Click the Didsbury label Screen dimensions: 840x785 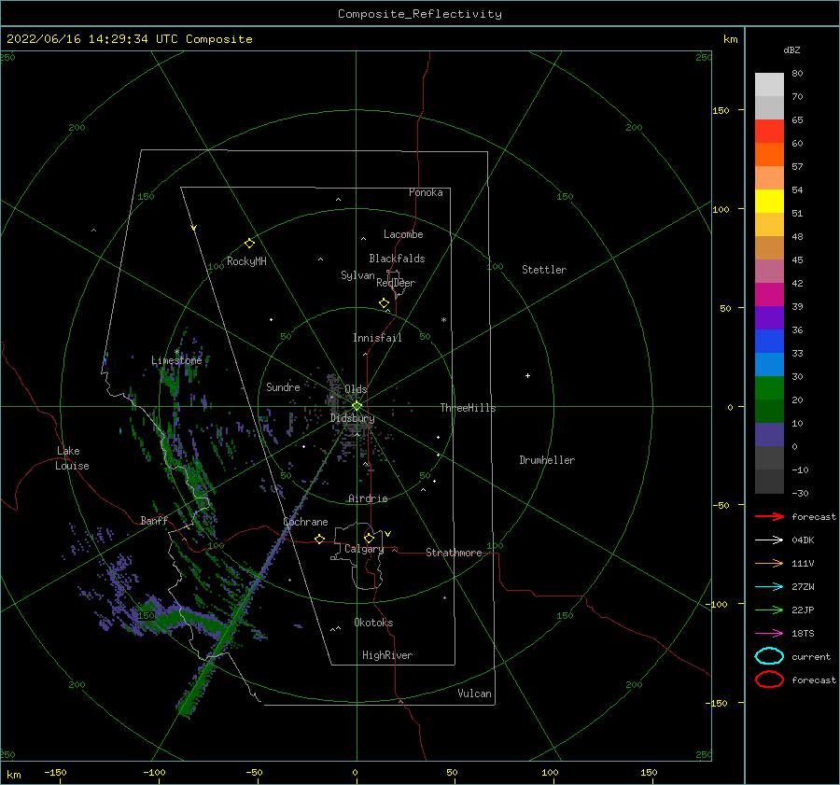point(353,418)
